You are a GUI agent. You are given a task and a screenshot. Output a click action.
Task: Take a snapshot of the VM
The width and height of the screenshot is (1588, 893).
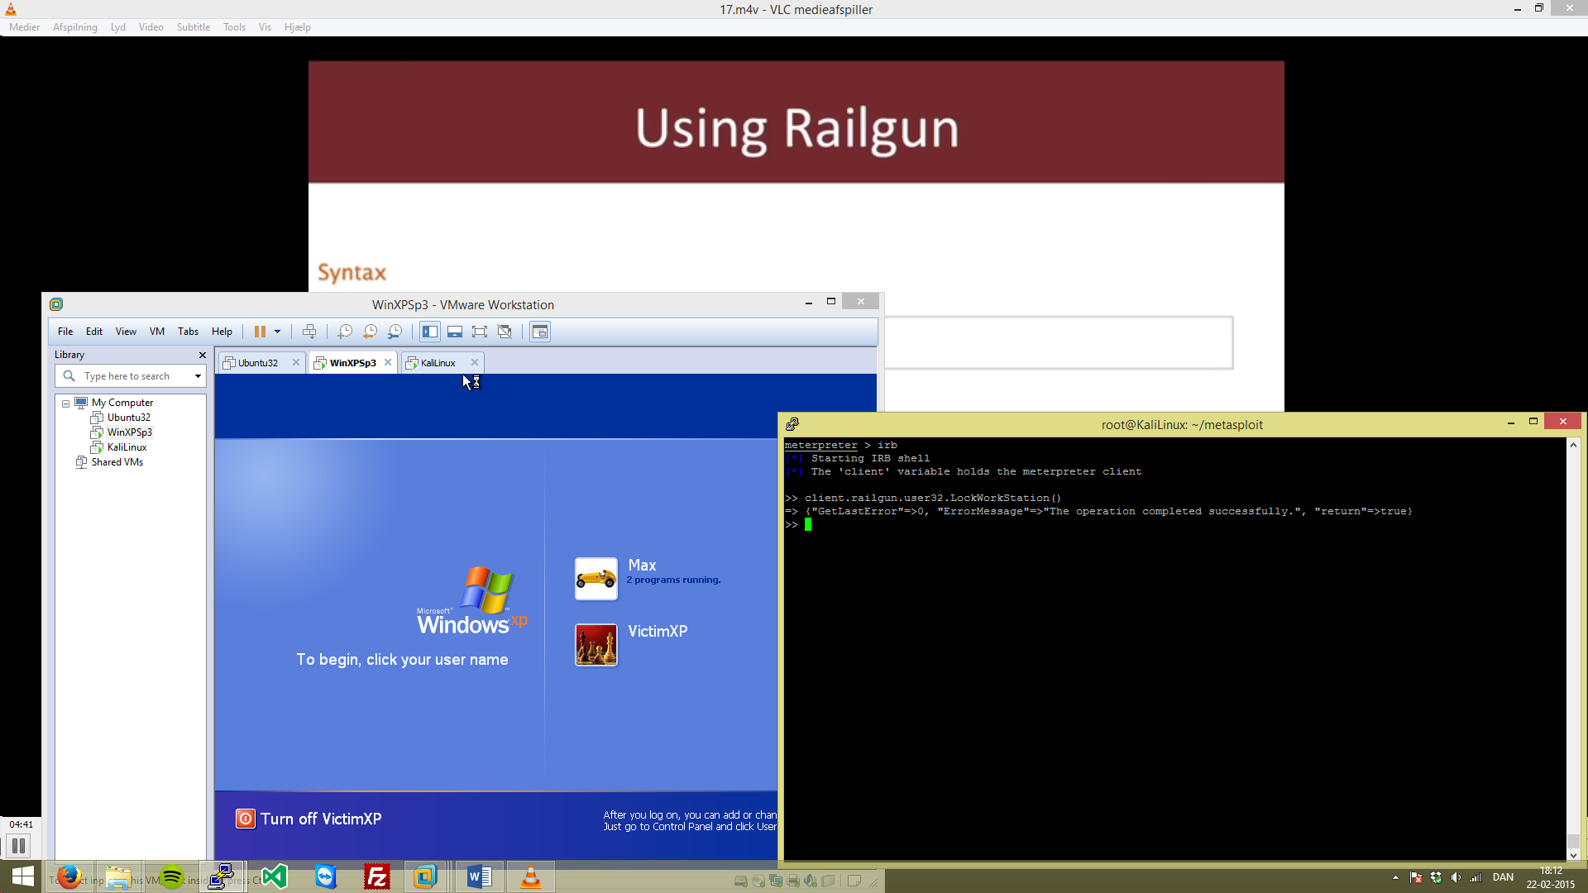pyautogui.click(x=345, y=332)
